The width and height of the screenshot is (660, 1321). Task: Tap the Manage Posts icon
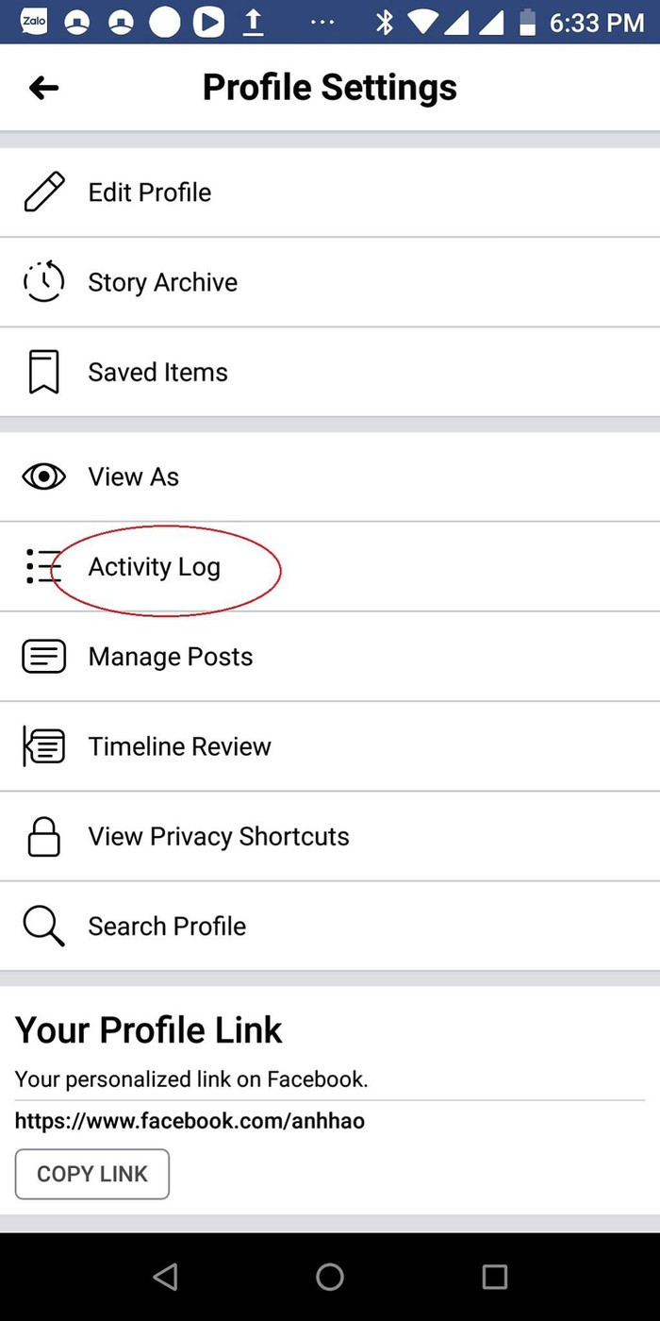tap(43, 657)
